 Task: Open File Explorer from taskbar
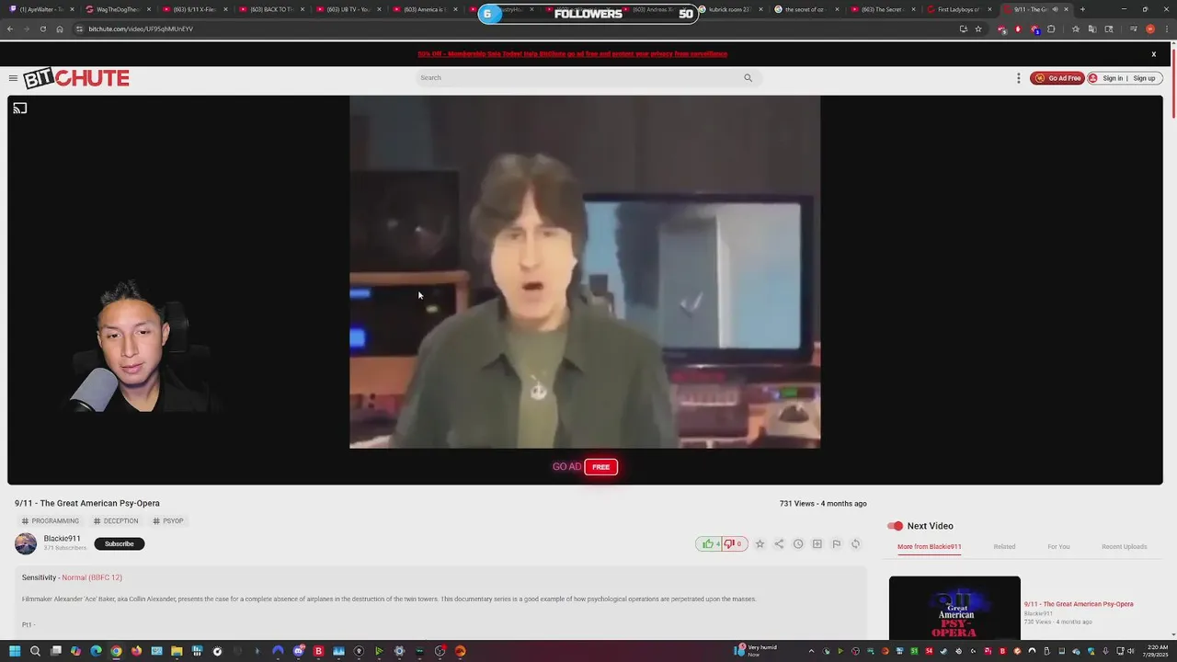(177, 651)
